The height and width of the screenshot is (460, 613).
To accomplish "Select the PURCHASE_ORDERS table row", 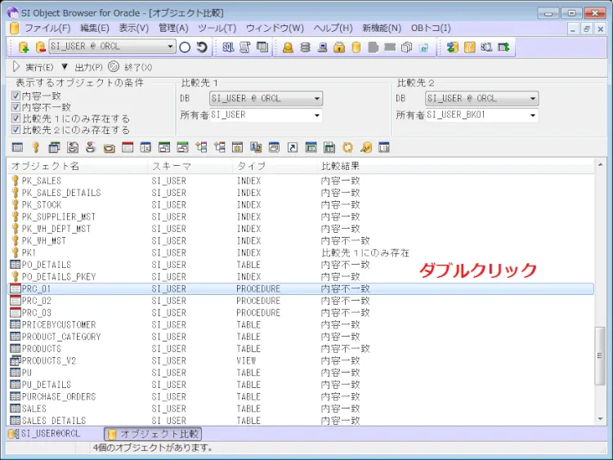I will coord(301,397).
